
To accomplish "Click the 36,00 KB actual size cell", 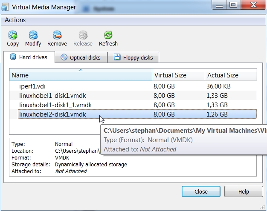I will [x=218, y=86].
